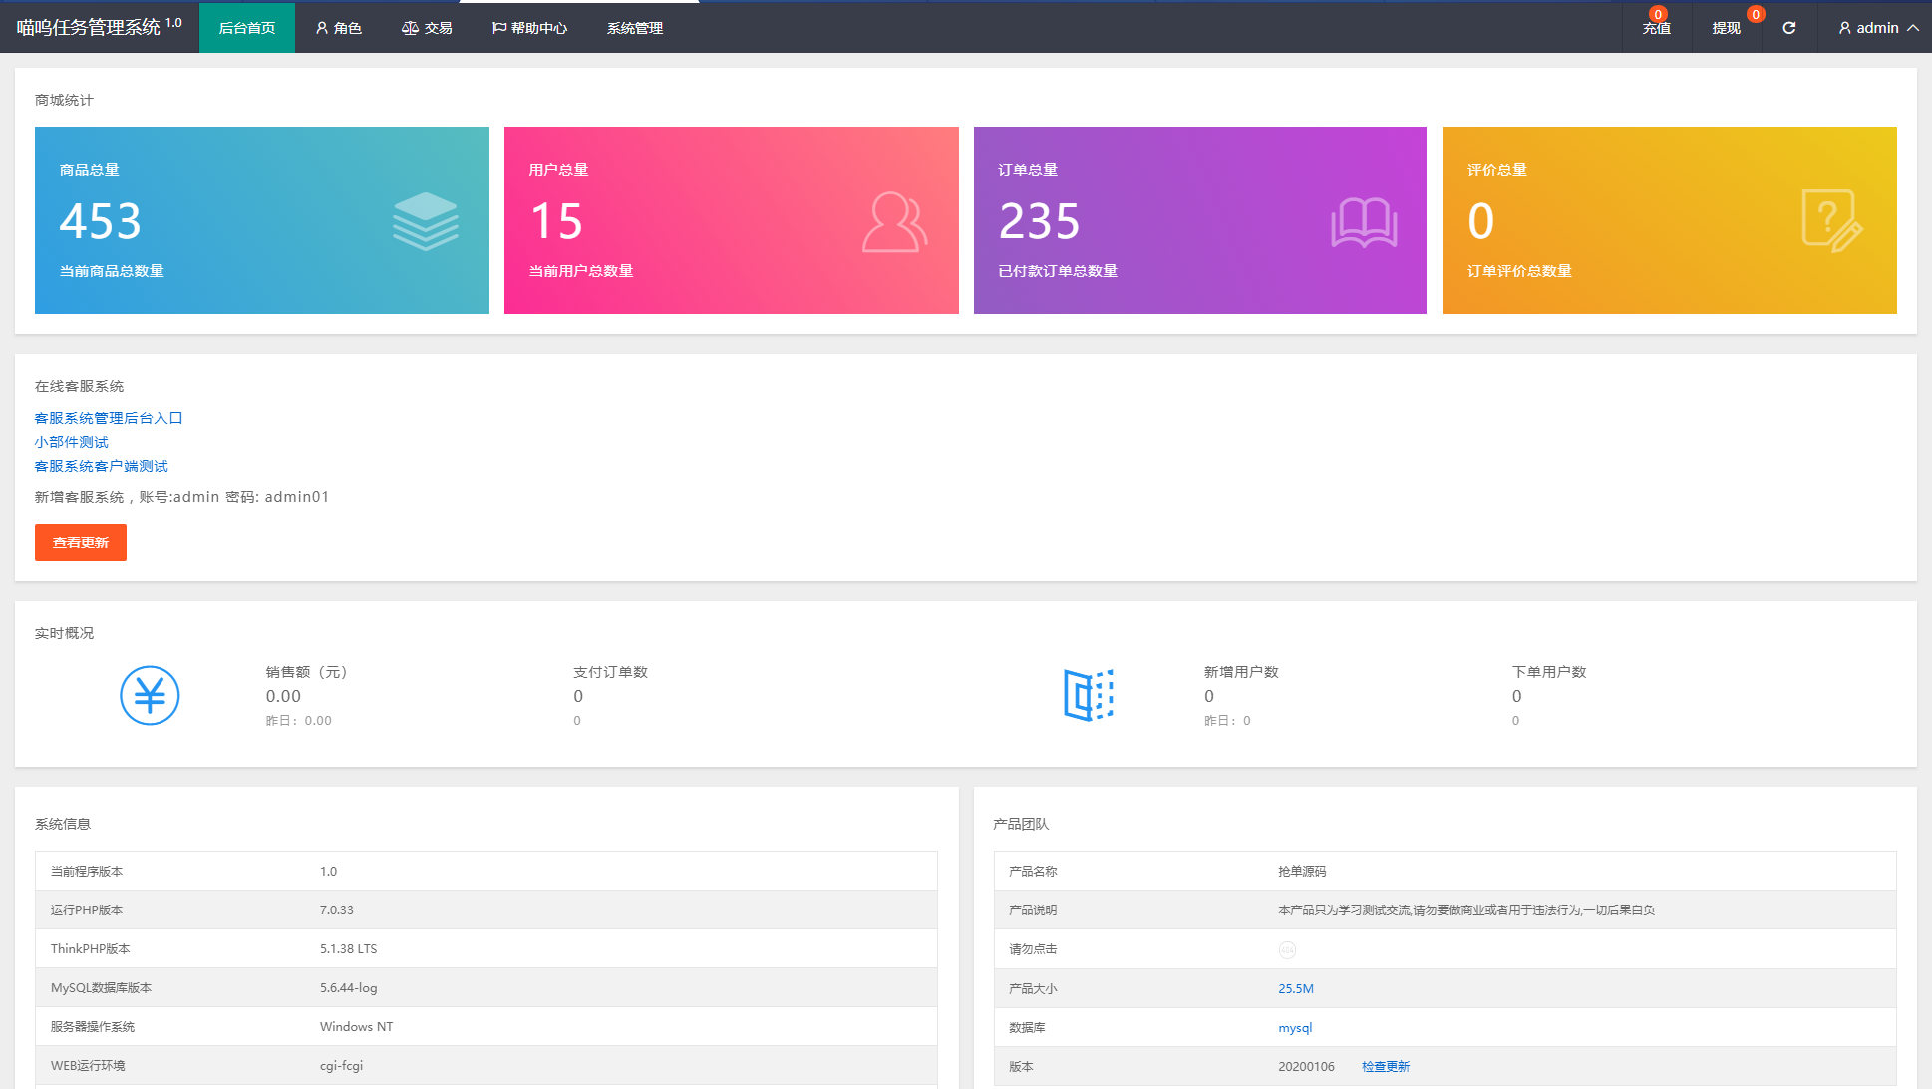
Task: Click the layers icon on 商品总量 card
Action: point(426,221)
